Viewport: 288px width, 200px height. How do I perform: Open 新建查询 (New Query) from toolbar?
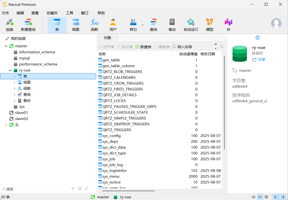tap(28, 25)
